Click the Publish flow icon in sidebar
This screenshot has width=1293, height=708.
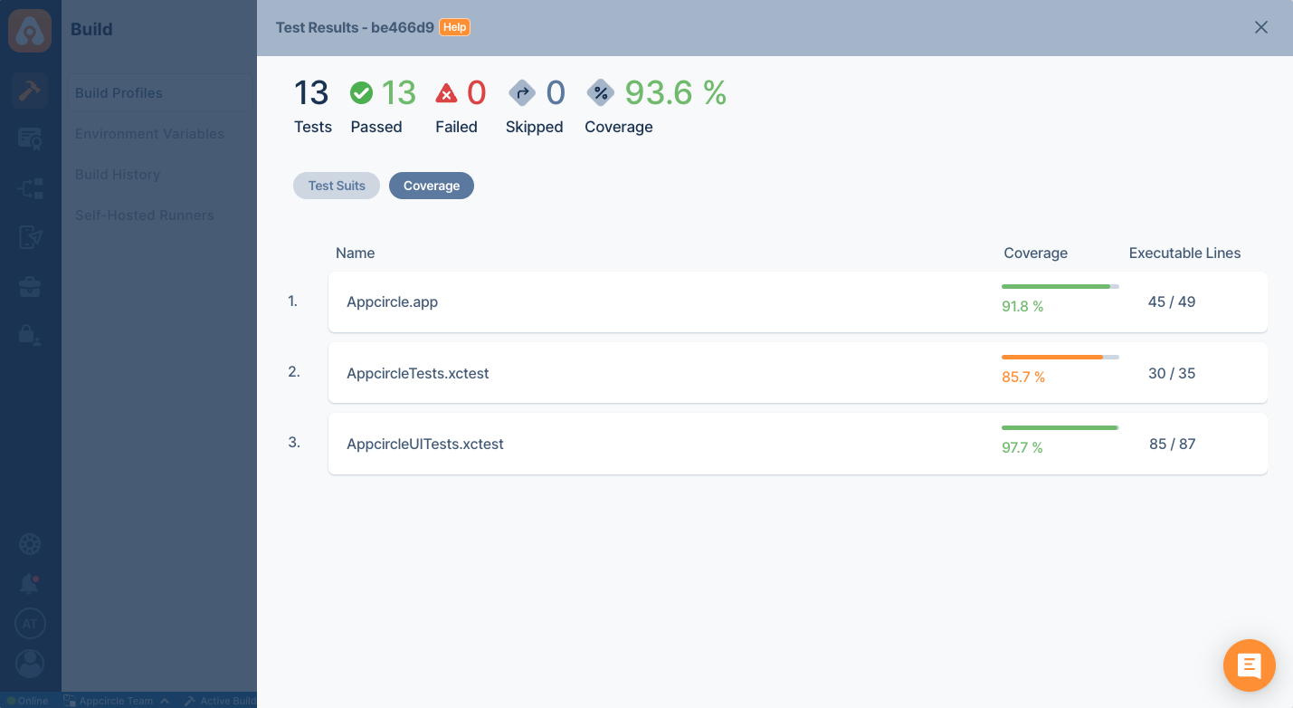coord(30,187)
